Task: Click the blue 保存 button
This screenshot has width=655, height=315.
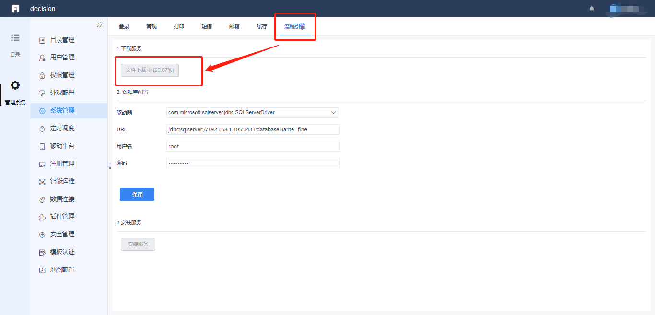Action: (x=137, y=194)
